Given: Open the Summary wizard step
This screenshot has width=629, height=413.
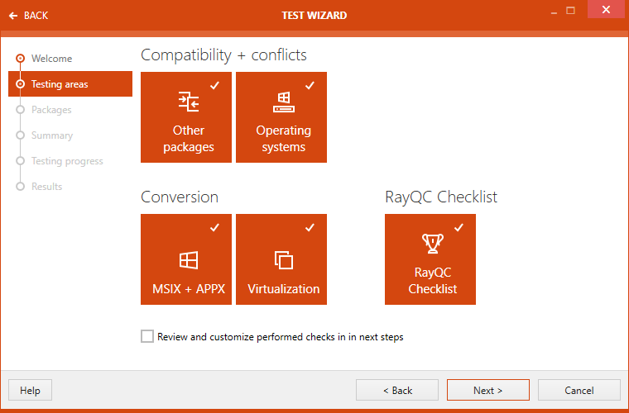Looking at the screenshot, I should pos(52,135).
